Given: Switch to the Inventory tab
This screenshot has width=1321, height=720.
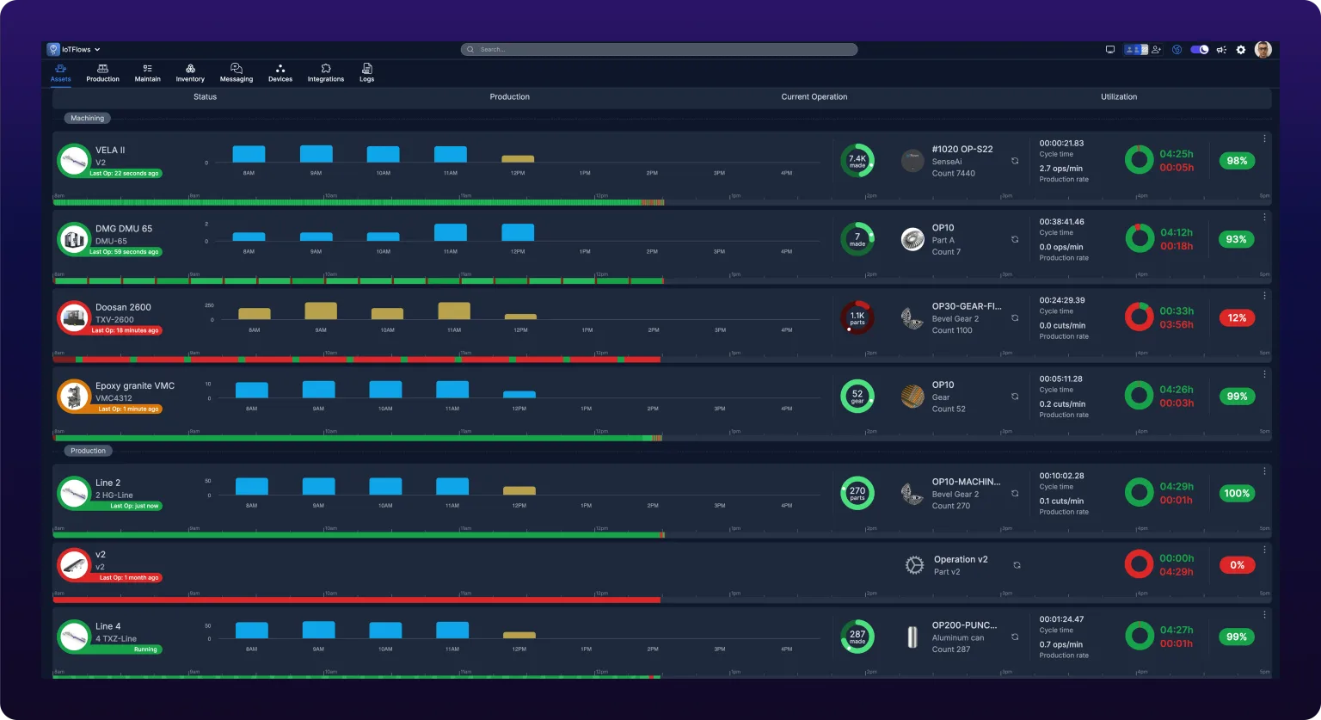Looking at the screenshot, I should tap(190, 73).
